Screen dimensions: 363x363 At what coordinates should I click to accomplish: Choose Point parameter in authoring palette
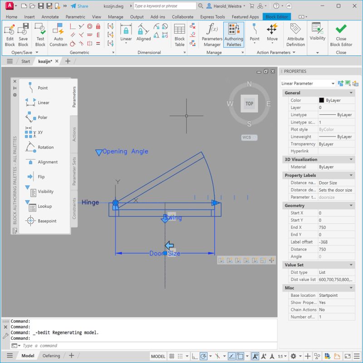pyautogui.click(x=36, y=88)
